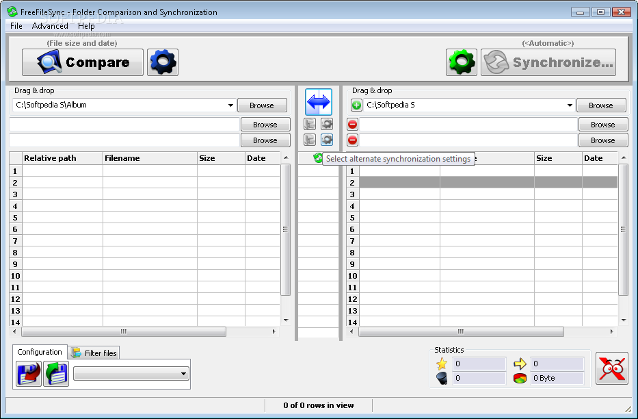638x419 pixels.
Task: Add folder pair with green plus
Action: click(356, 105)
